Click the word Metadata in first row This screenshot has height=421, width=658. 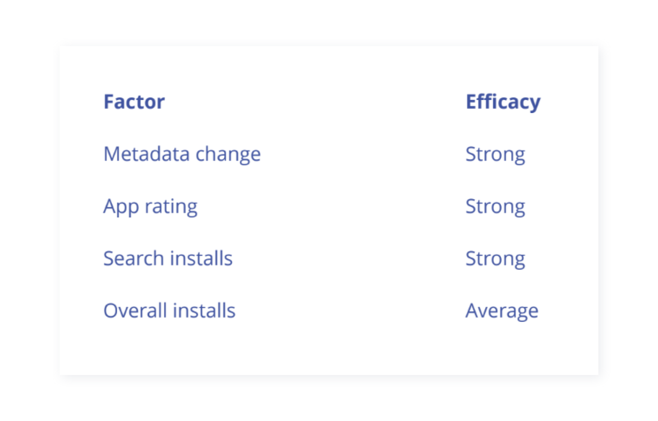click(x=146, y=154)
